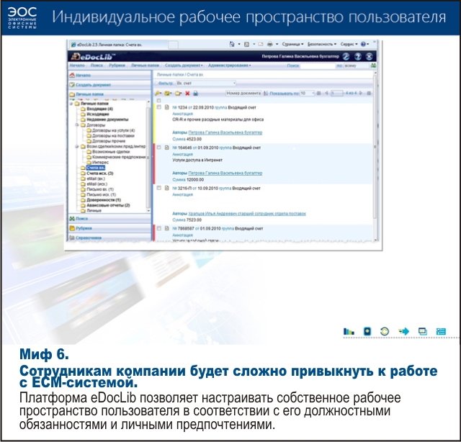Open the browser 'Безопасность' menu

point(322,44)
